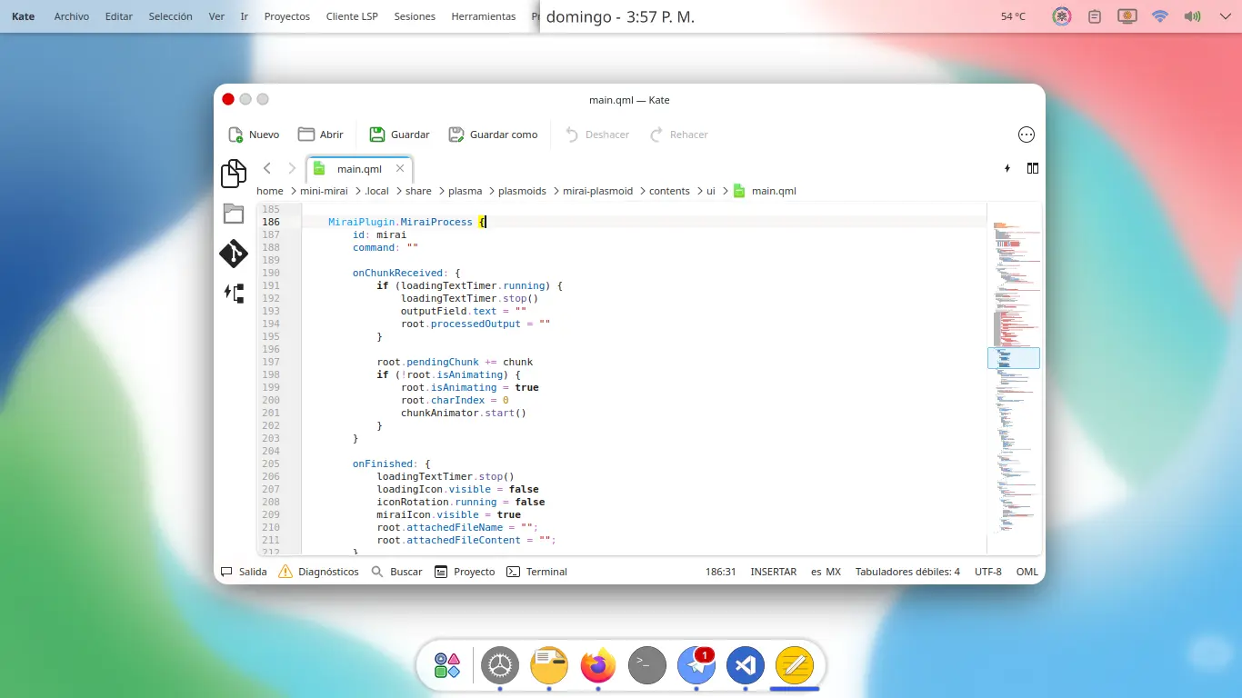Open the Wi-Fi network tray icon

pyautogui.click(x=1159, y=16)
